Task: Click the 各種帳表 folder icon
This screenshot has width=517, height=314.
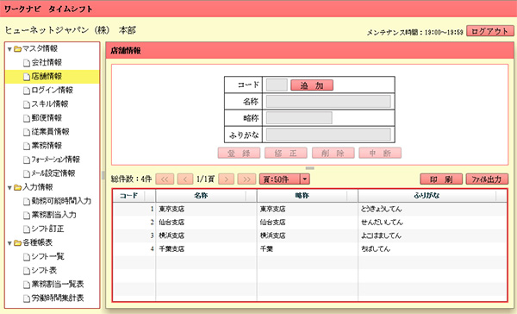Action: (17, 243)
